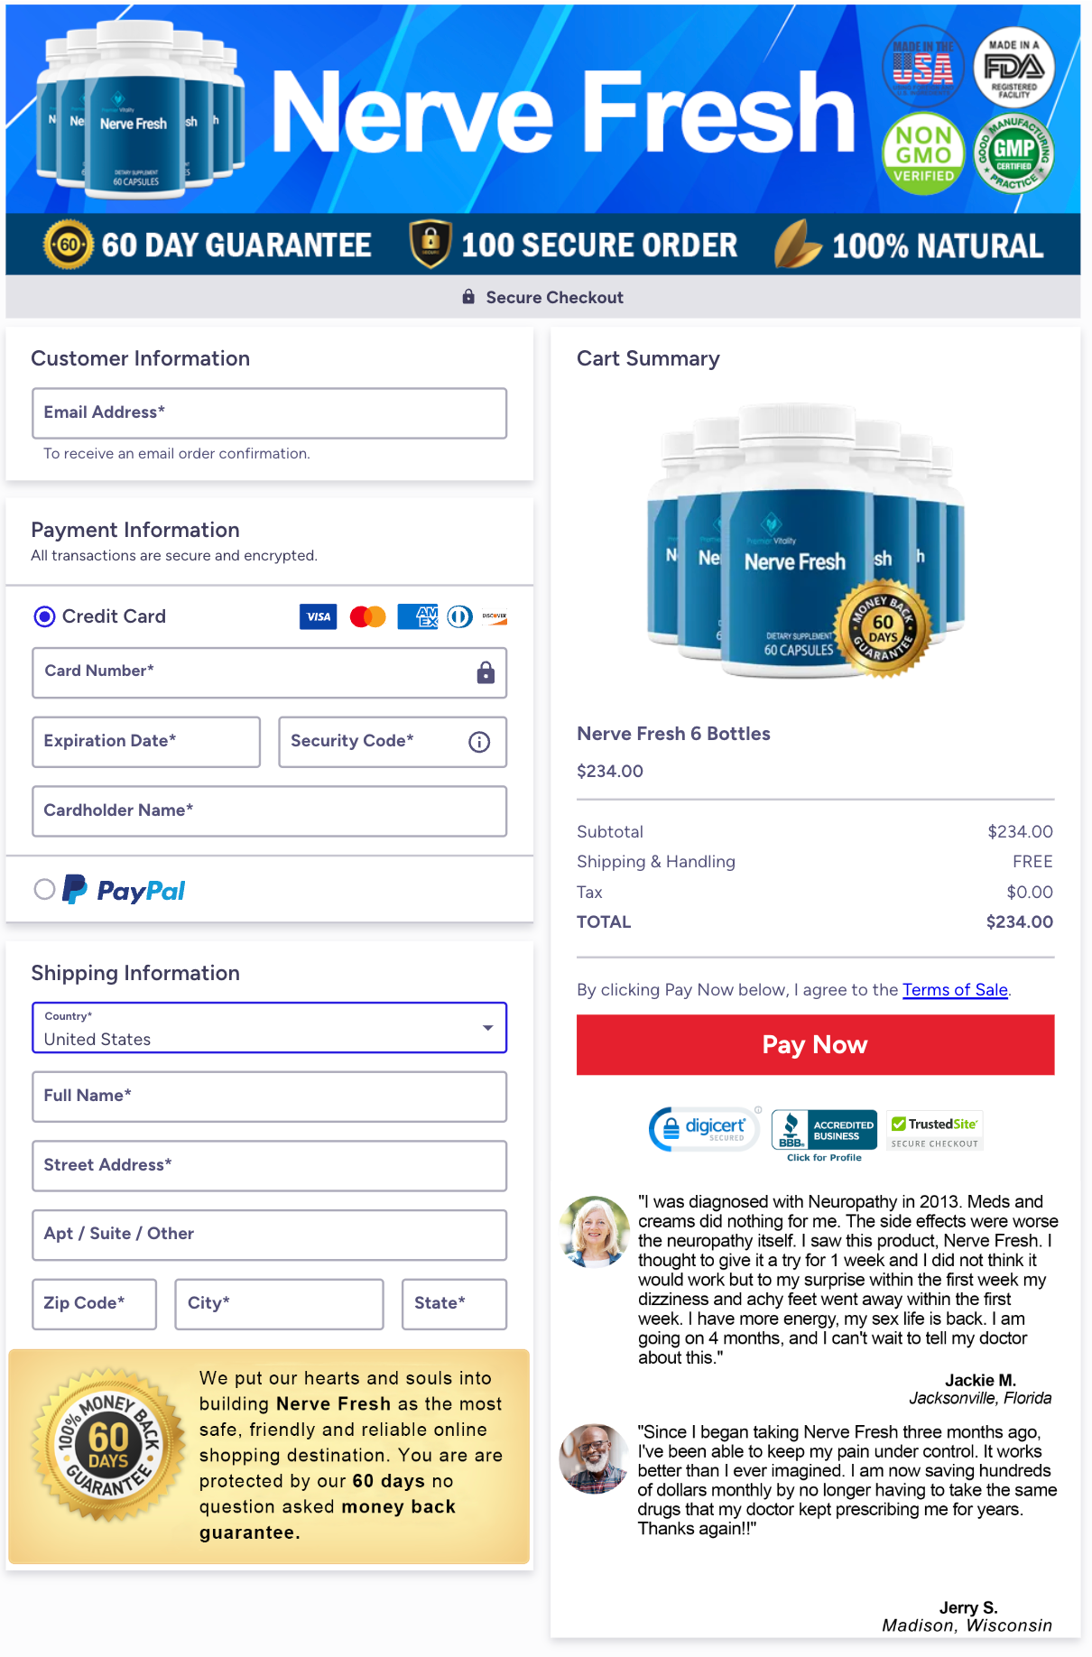Click the Email Address field

pyautogui.click(x=269, y=413)
